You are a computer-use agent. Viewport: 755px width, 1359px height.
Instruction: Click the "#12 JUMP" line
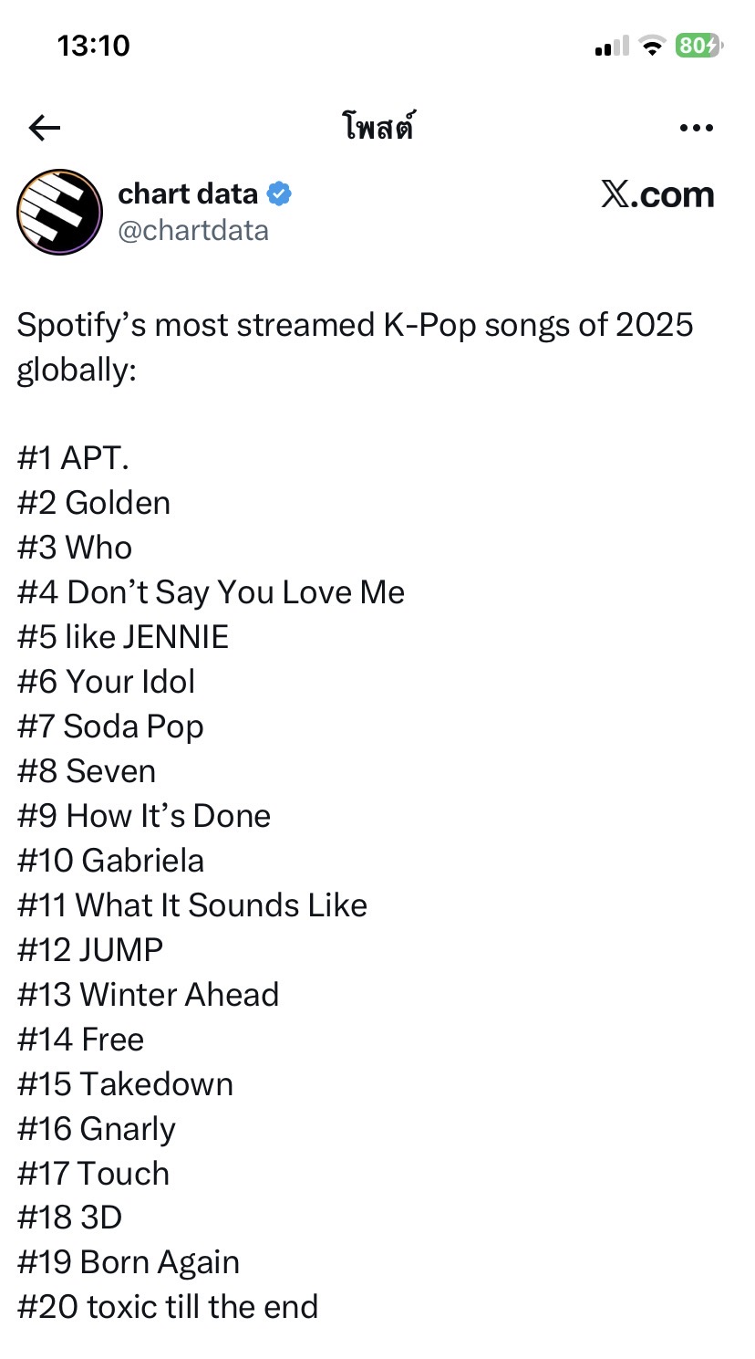click(x=90, y=950)
